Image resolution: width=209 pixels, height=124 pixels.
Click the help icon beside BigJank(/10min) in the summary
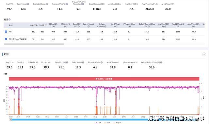point(47,4)
